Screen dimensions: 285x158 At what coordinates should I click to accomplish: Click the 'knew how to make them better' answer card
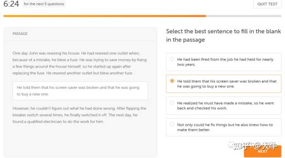tap(224, 127)
